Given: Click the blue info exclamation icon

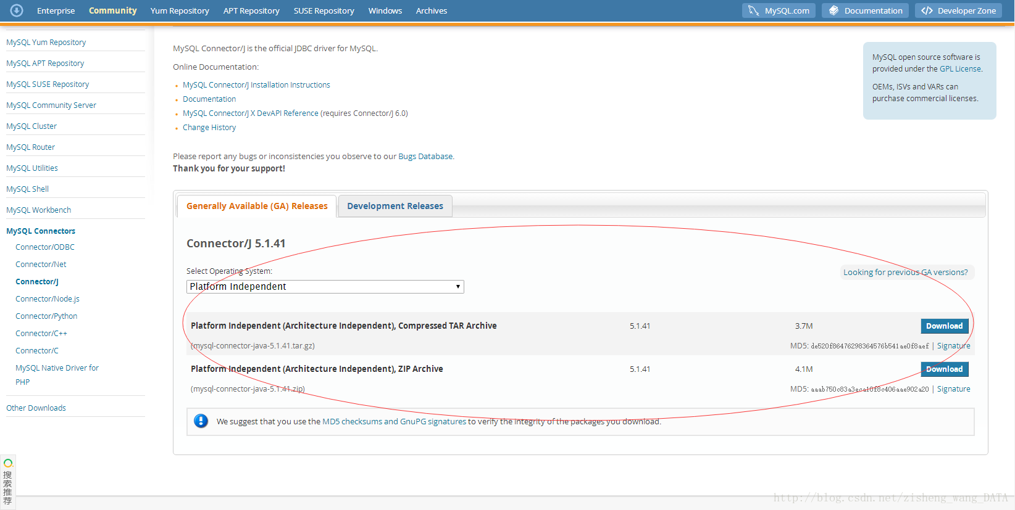Looking at the screenshot, I should click(x=201, y=421).
